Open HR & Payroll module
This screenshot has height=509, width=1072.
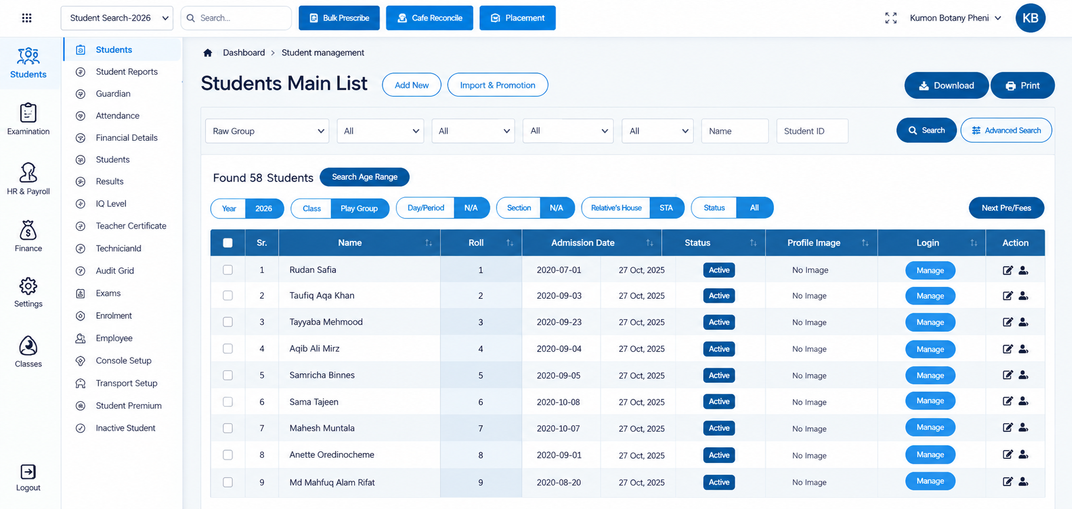[28, 179]
